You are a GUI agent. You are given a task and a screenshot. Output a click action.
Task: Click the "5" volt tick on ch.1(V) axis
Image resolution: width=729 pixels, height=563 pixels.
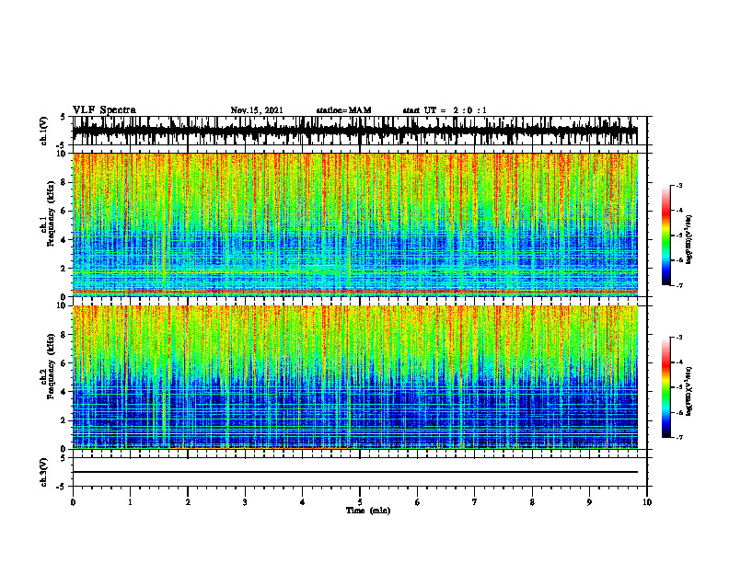click(63, 117)
